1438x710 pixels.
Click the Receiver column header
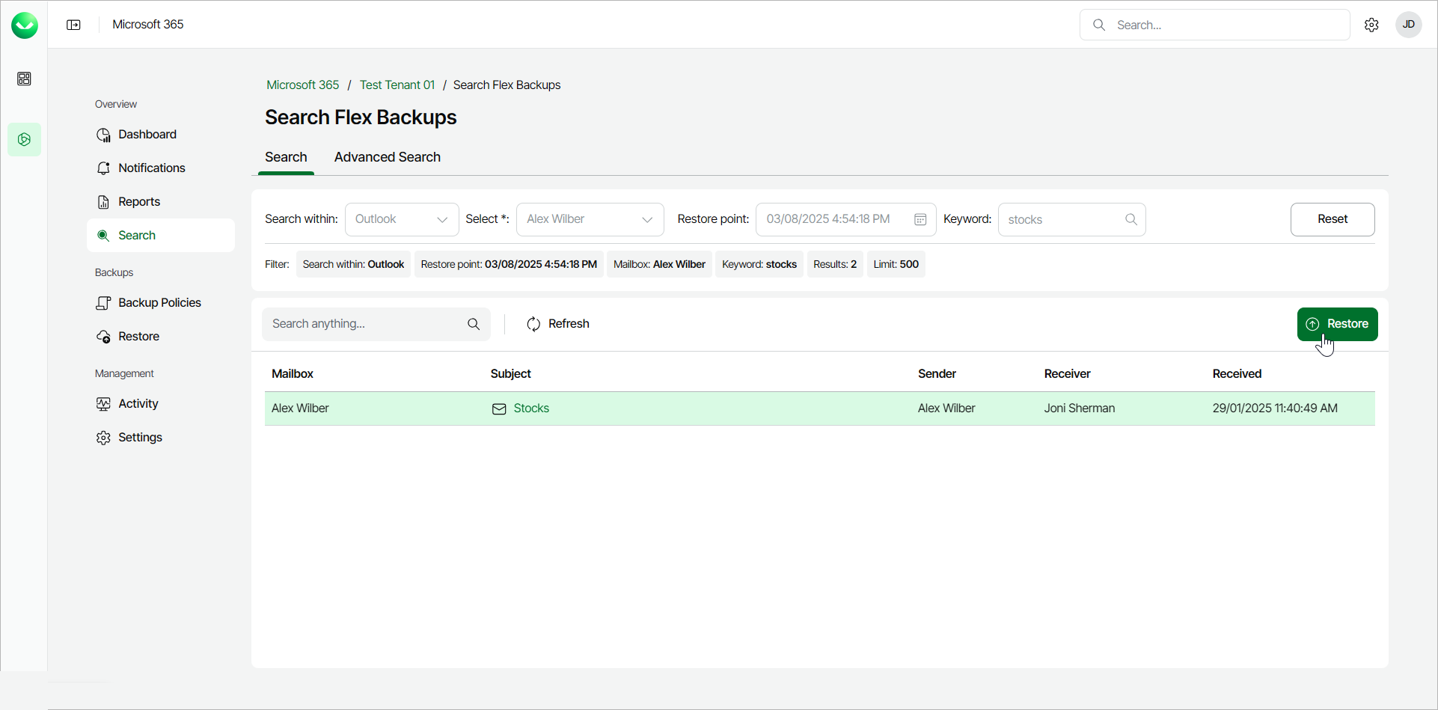click(x=1068, y=374)
